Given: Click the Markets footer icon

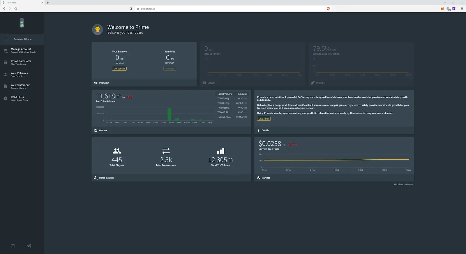Looking at the screenshot, I should click(258, 178).
